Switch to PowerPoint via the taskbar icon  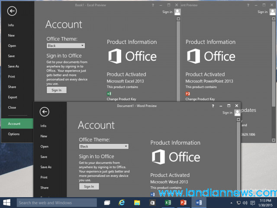click(183, 202)
